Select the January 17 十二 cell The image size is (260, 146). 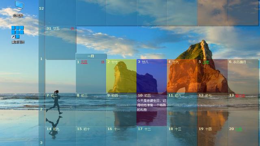(x=152, y=136)
